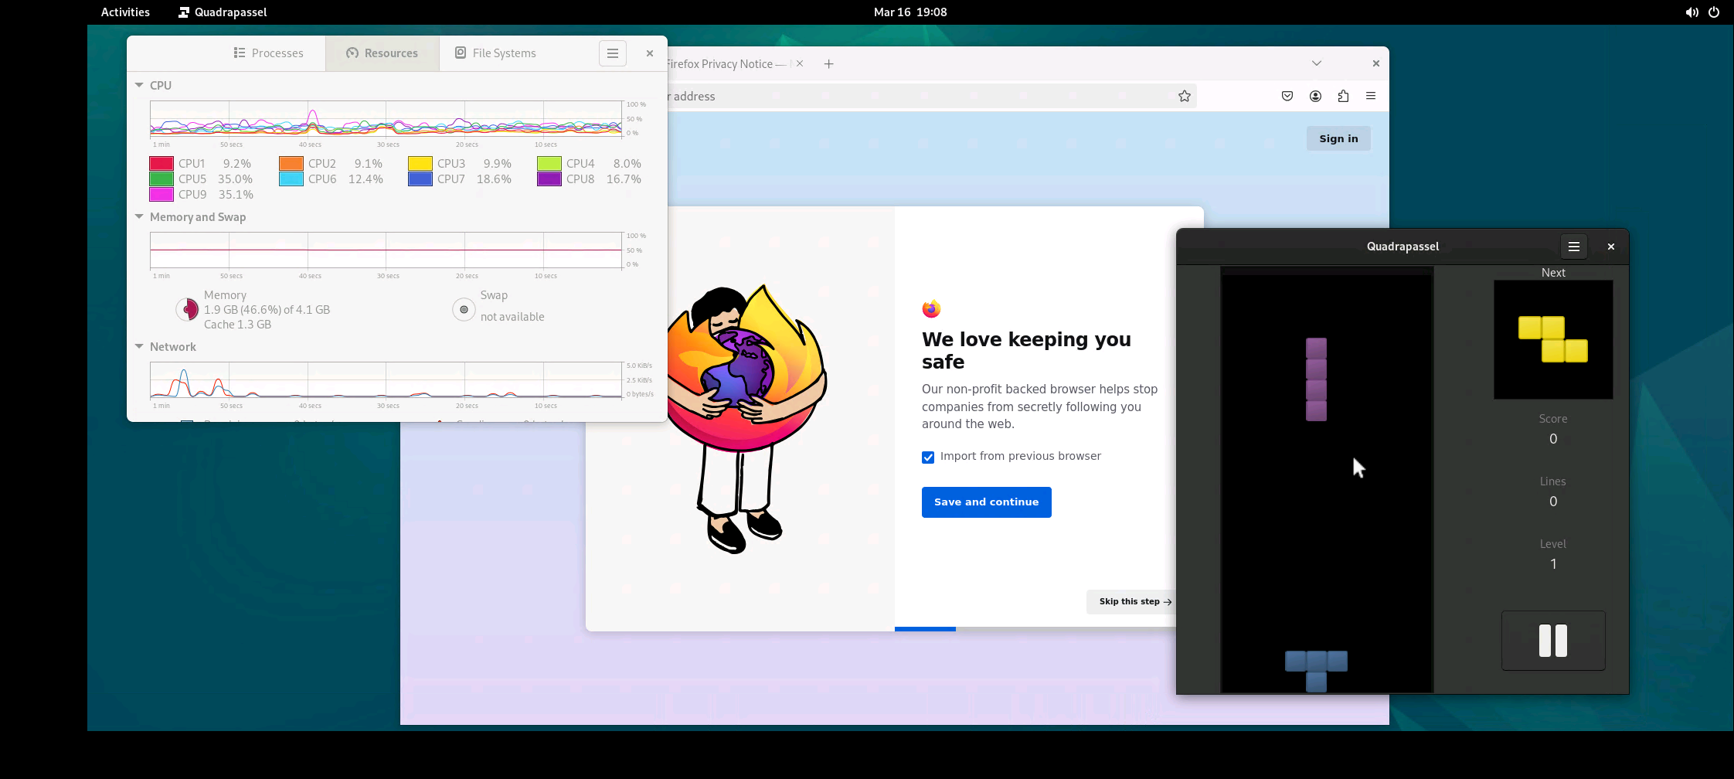Uncheck Import from previous browser

point(928,458)
